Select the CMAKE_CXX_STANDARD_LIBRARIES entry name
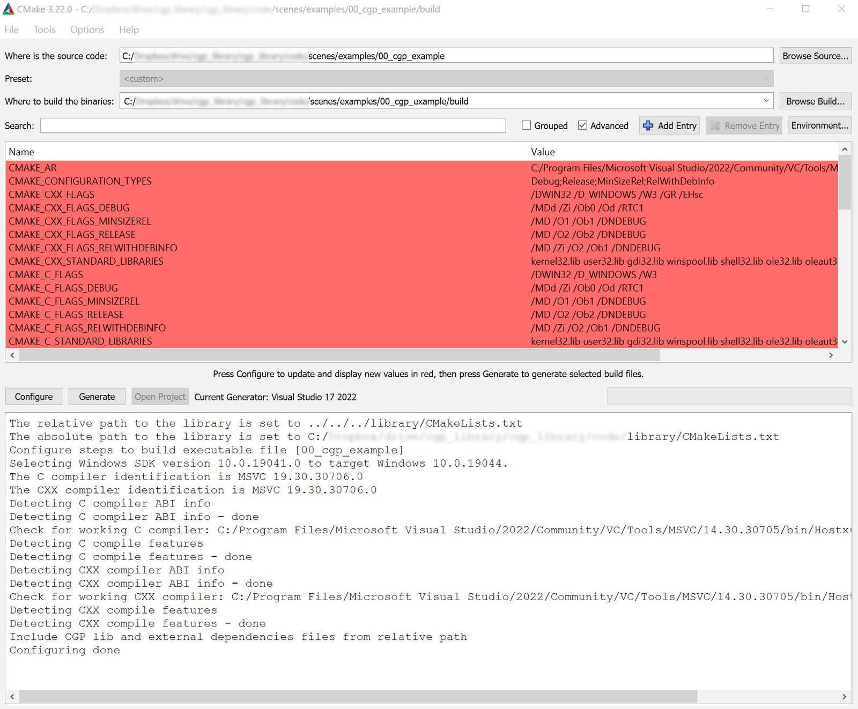Image resolution: width=858 pixels, height=709 pixels. 86,262
